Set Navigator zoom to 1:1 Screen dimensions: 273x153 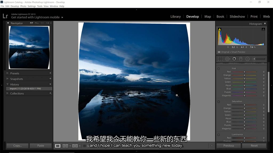tap(42, 23)
